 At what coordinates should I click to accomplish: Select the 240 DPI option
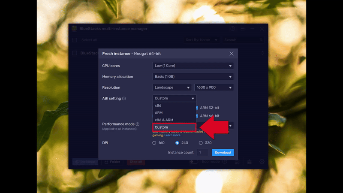[x=177, y=143]
